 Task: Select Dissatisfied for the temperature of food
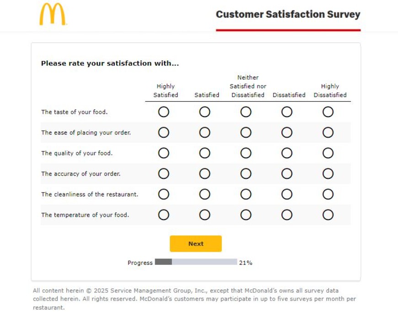[288, 215]
